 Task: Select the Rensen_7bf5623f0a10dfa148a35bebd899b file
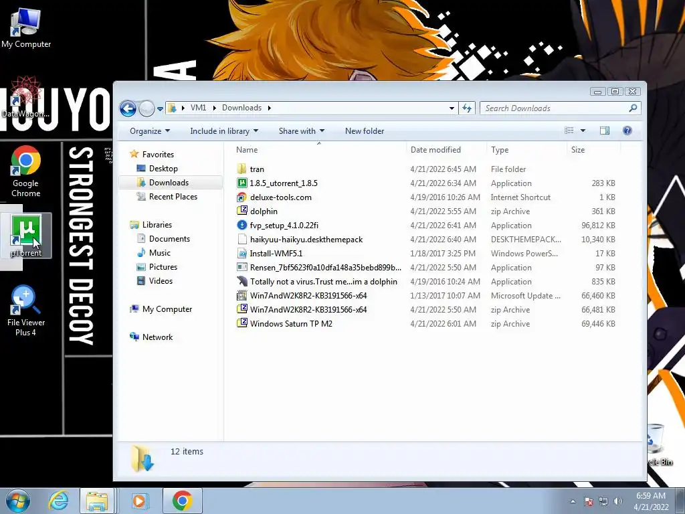click(326, 267)
